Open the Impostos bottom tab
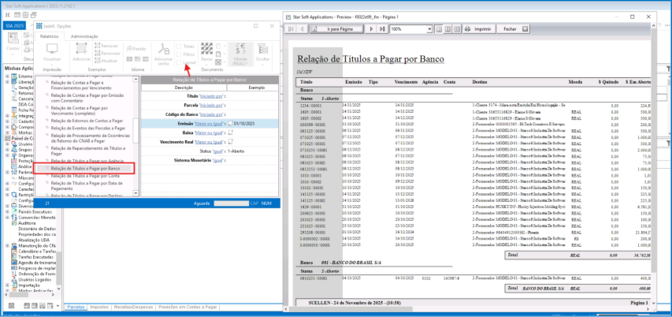Viewport: 672px width, 317px height. click(101, 306)
